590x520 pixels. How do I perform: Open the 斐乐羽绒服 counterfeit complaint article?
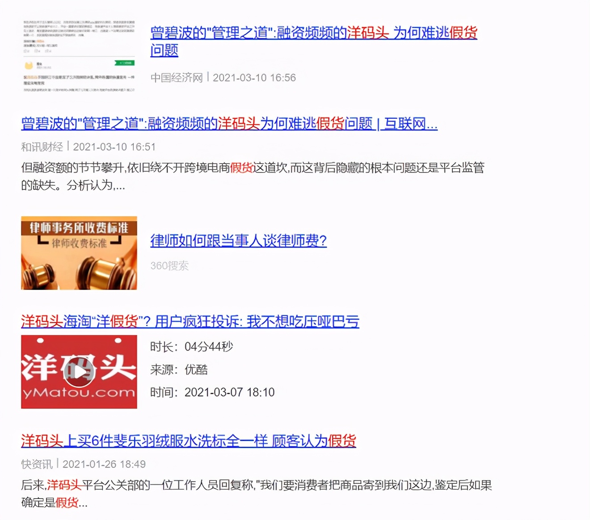pos(188,440)
